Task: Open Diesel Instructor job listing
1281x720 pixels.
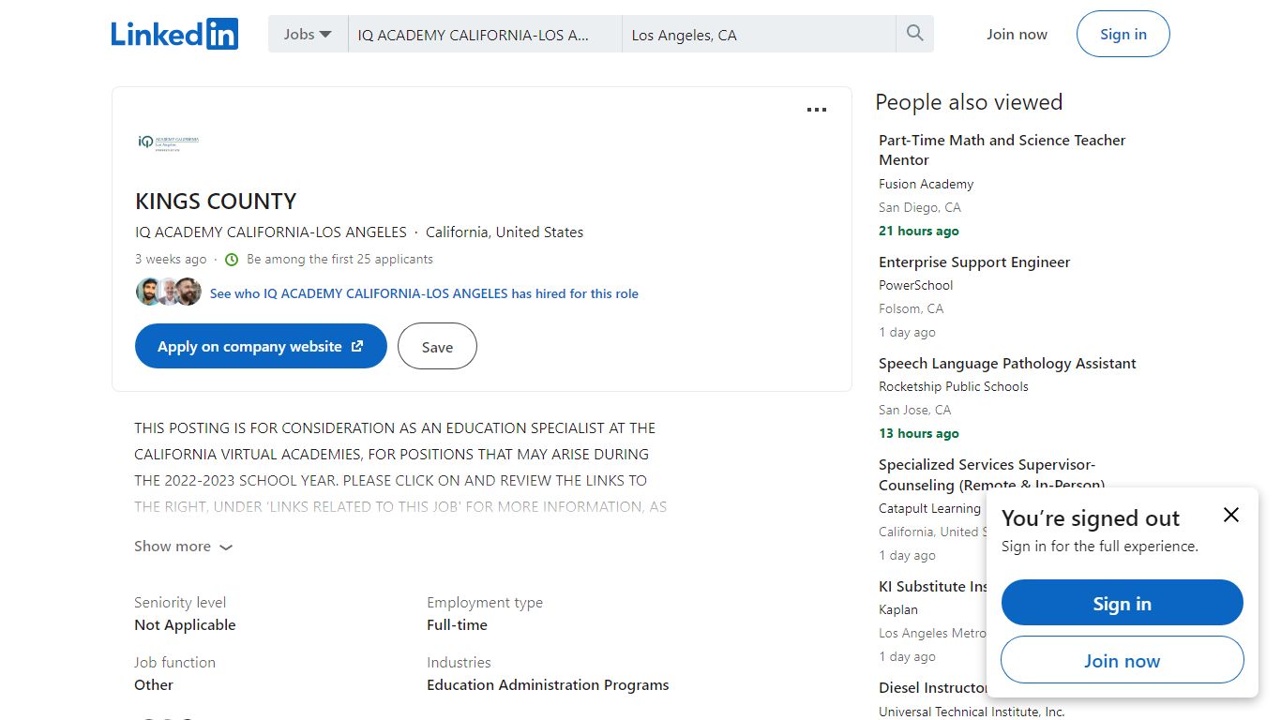Action: (933, 688)
